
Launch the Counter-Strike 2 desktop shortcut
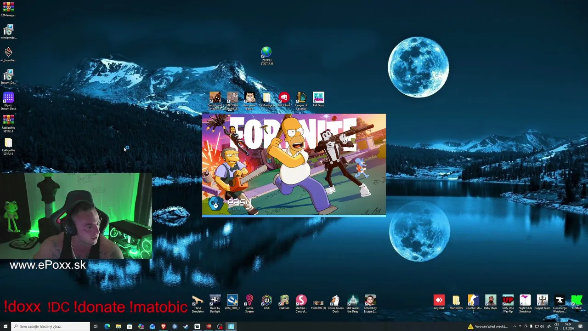(474, 304)
